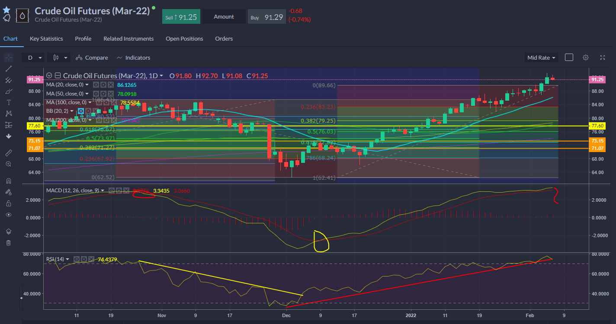The image size is (616, 324).
Task: Select the Trend Line drawing tool
Action: point(9,69)
